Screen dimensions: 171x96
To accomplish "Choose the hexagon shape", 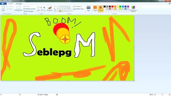I will (x=62, y=9).
